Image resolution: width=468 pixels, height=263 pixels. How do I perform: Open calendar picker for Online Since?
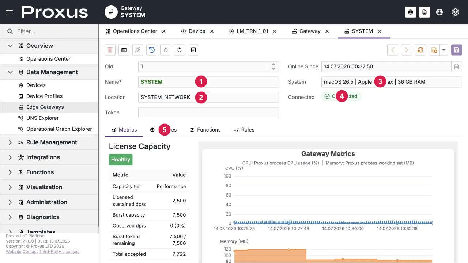coord(457,66)
